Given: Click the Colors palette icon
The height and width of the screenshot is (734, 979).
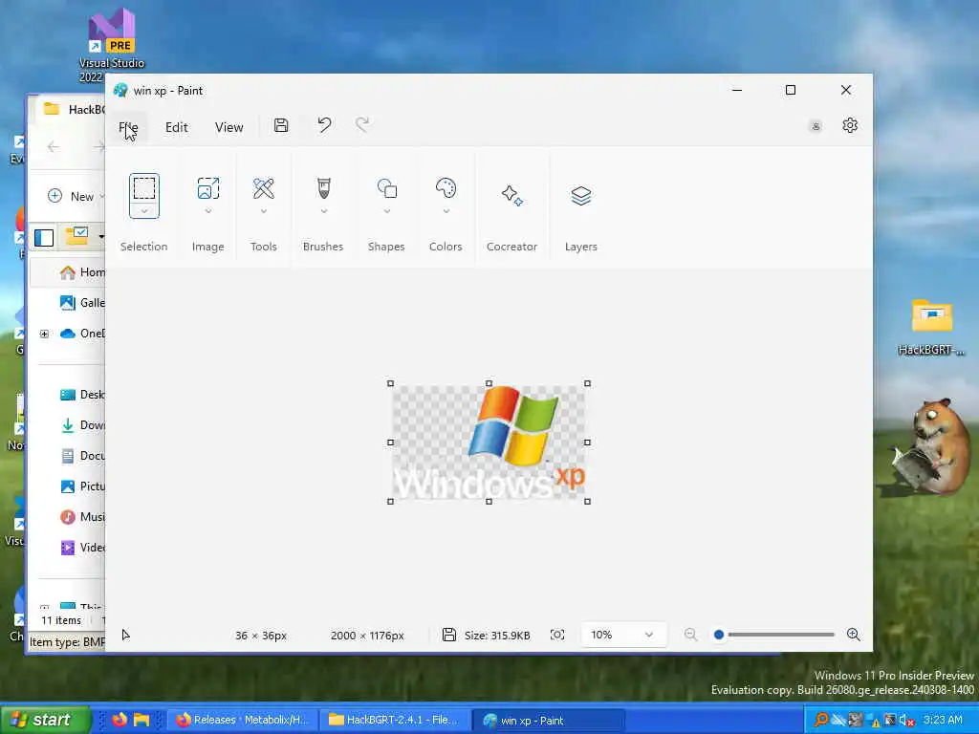Looking at the screenshot, I should (x=446, y=188).
